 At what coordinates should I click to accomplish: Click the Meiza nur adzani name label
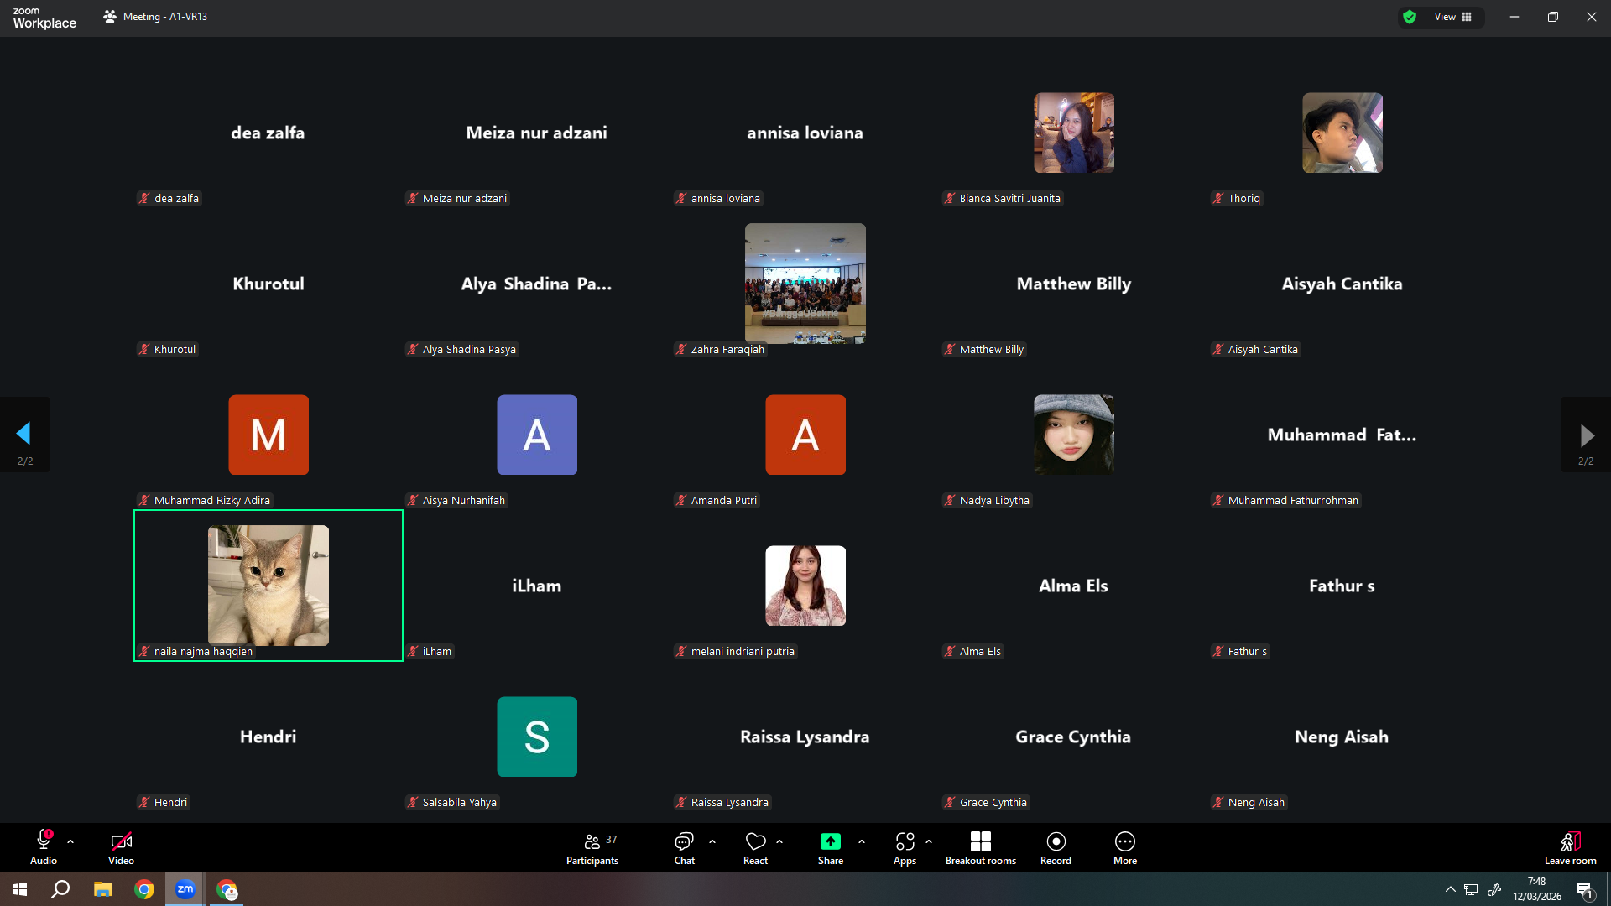click(458, 199)
